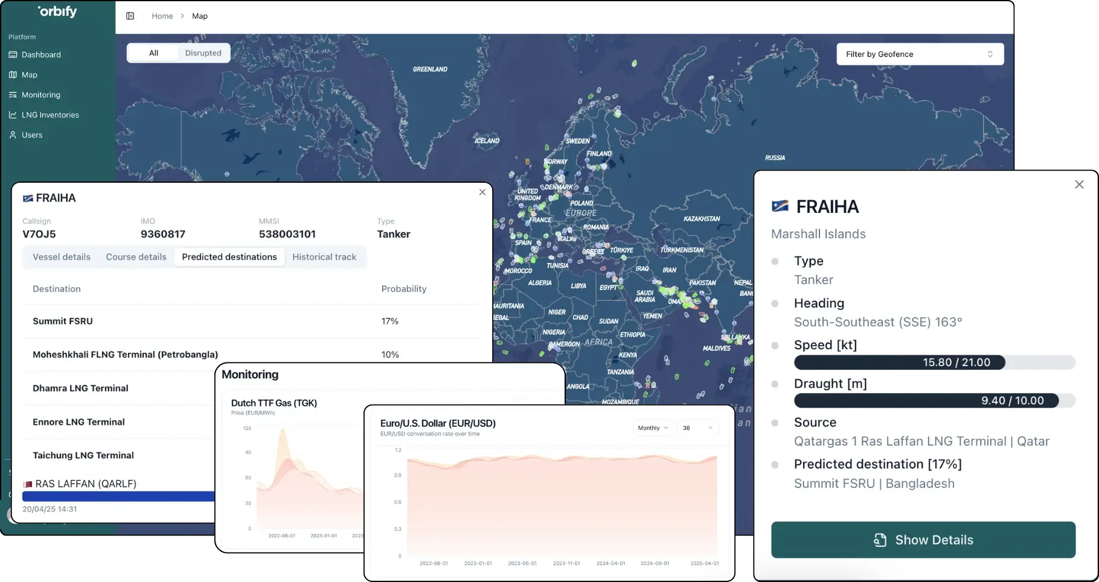Image resolution: width=1099 pixels, height=582 pixels.
Task: Switch map filter to All
Action: (x=153, y=53)
